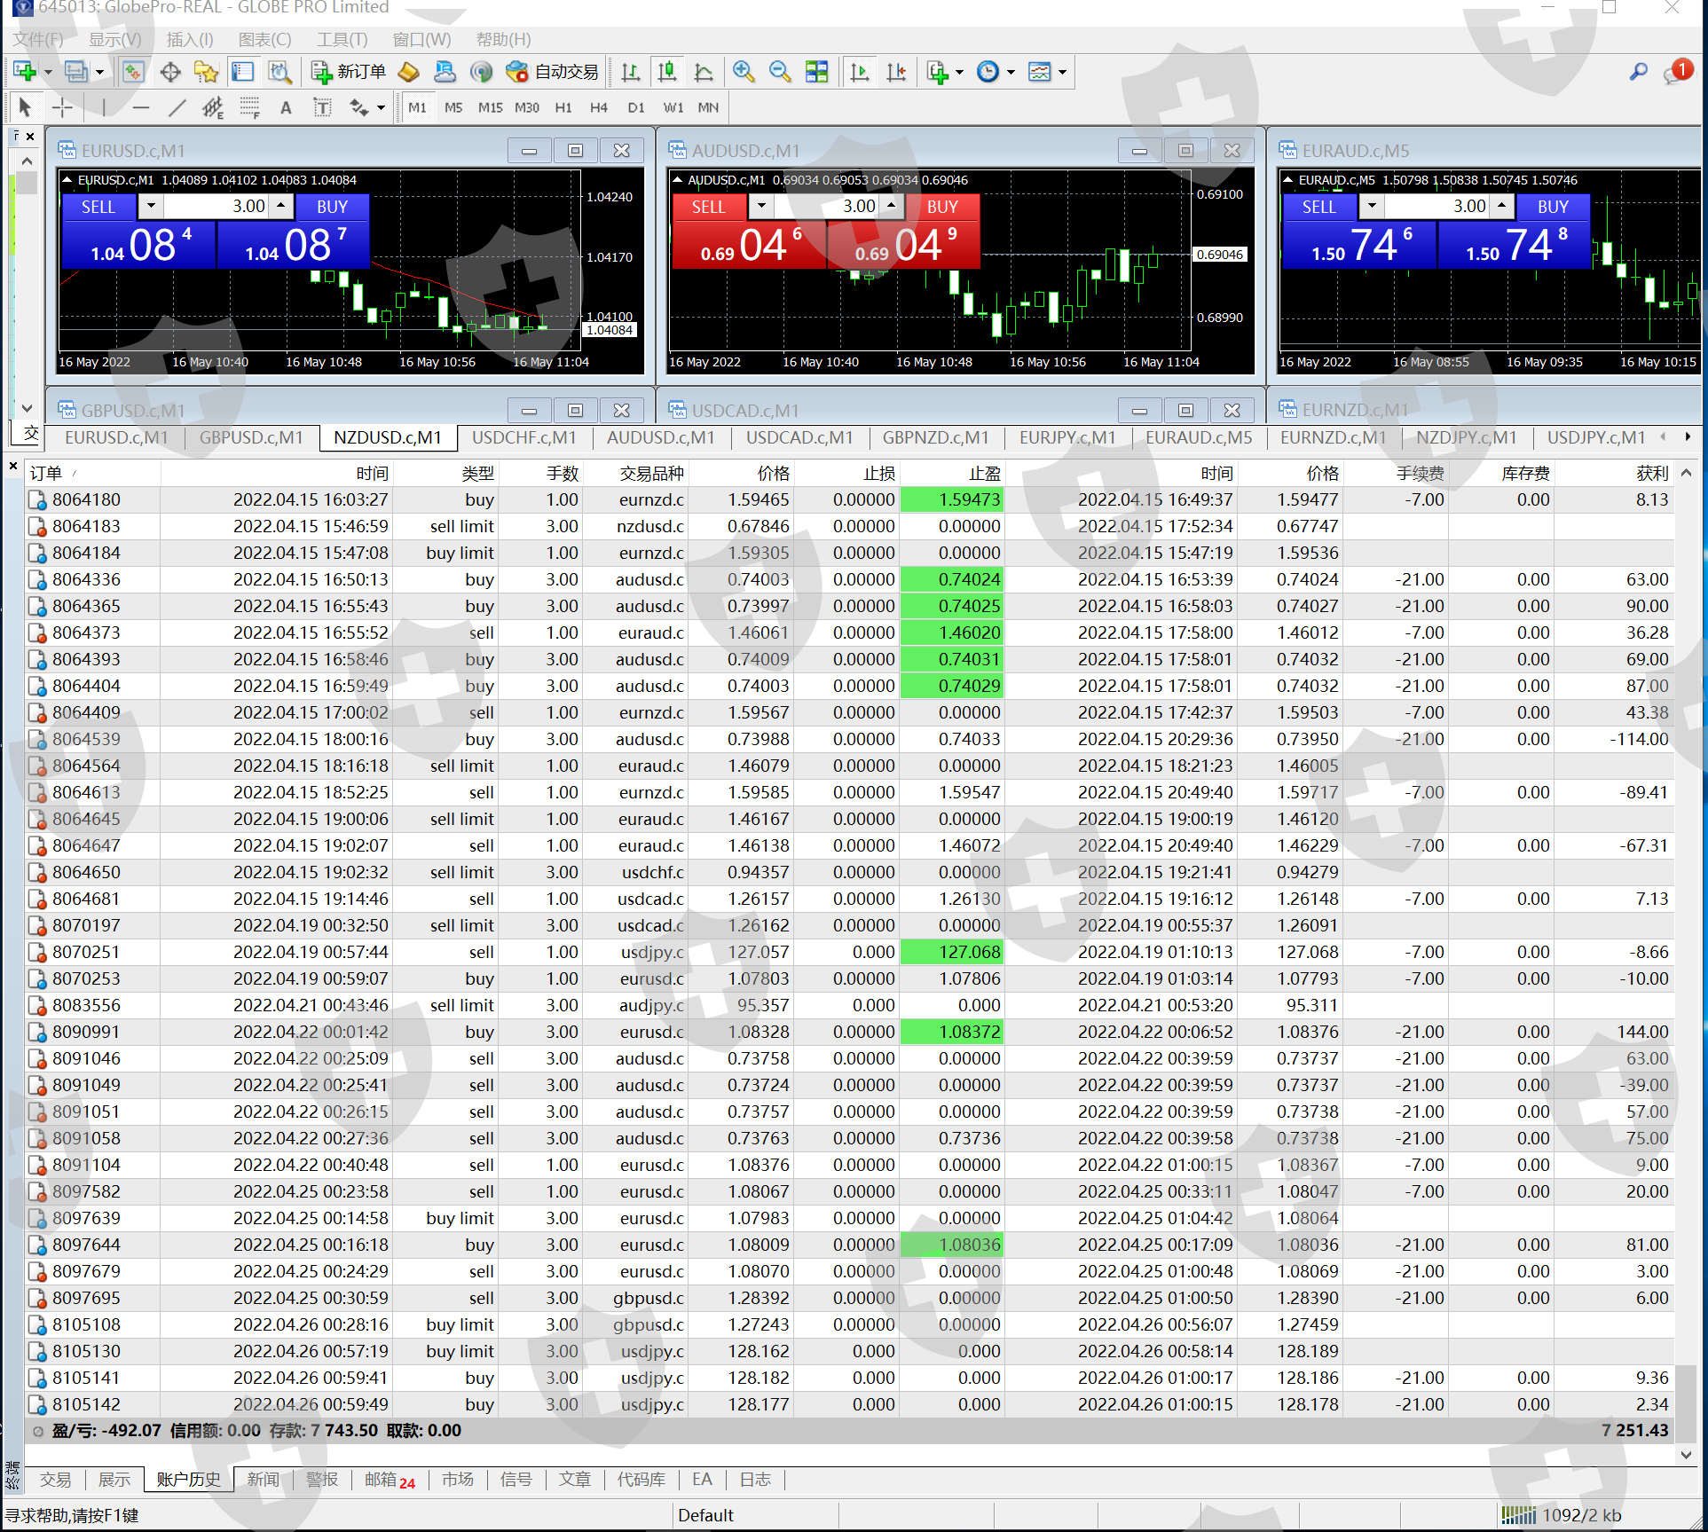Select the H4 timeframe

pos(599,108)
